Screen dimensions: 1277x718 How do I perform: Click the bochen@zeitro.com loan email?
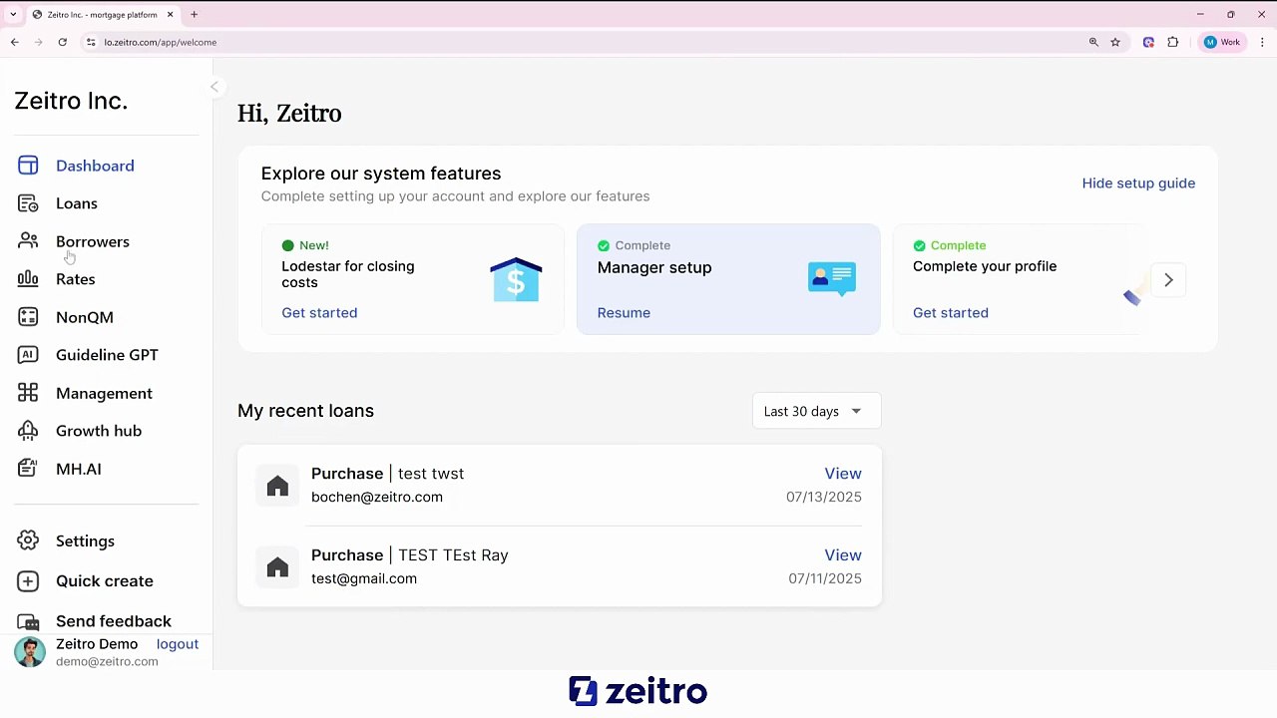click(377, 497)
